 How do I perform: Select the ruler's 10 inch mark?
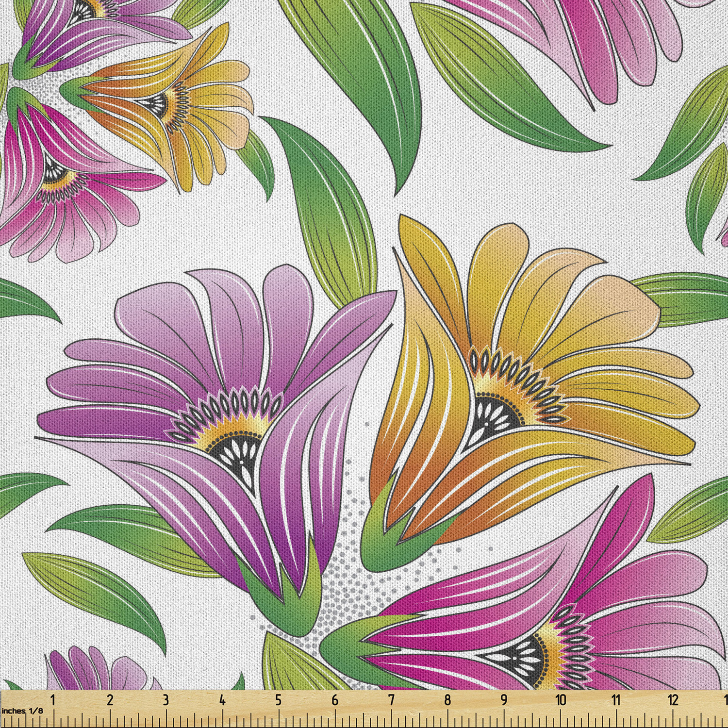(561, 700)
